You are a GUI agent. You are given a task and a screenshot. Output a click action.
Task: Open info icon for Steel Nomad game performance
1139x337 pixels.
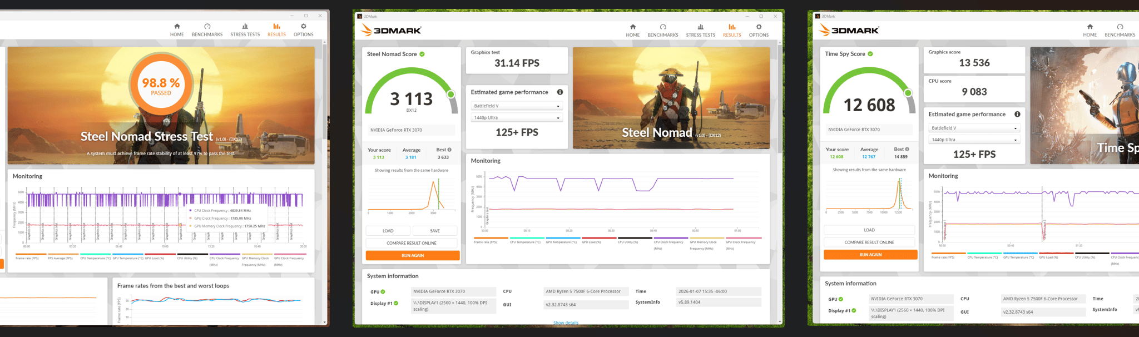tap(560, 92)
